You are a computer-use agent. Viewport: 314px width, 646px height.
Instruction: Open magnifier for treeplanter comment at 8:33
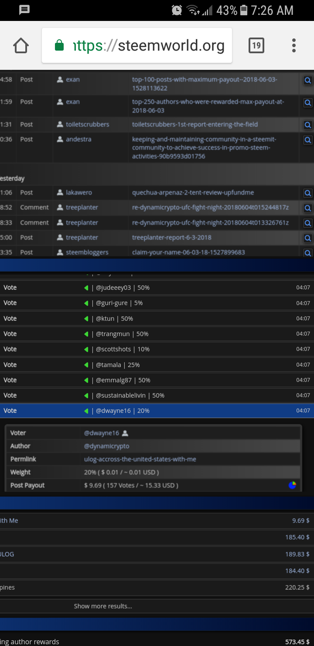tap(308, 223)
